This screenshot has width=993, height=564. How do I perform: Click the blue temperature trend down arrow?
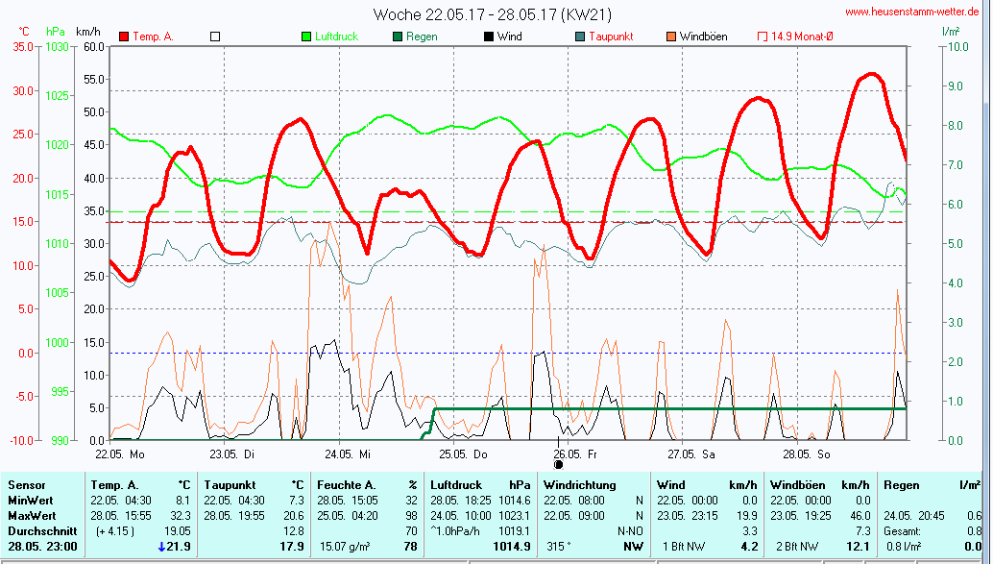[161, 547]
